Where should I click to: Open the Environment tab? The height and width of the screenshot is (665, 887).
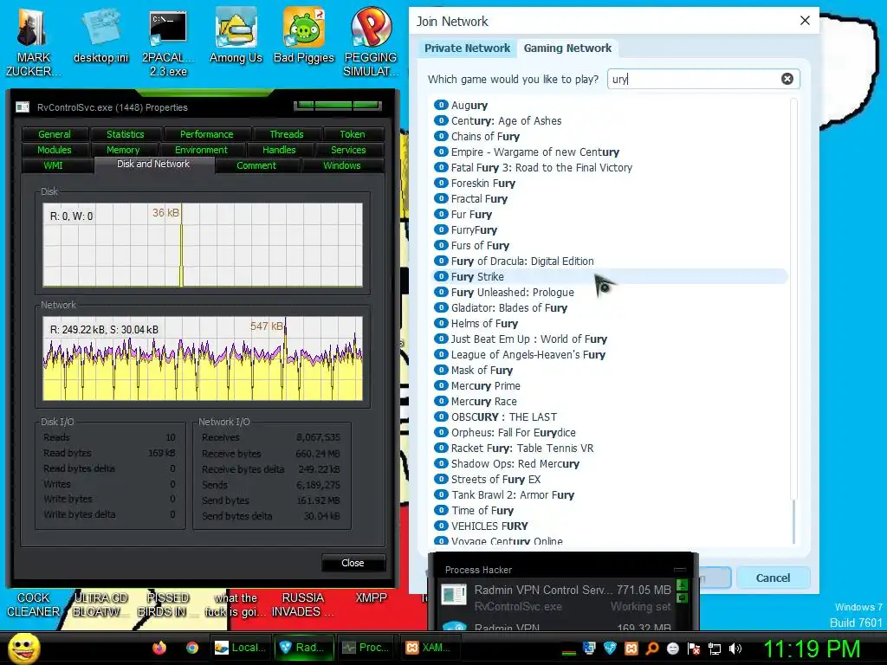click(x=201, y=150)
